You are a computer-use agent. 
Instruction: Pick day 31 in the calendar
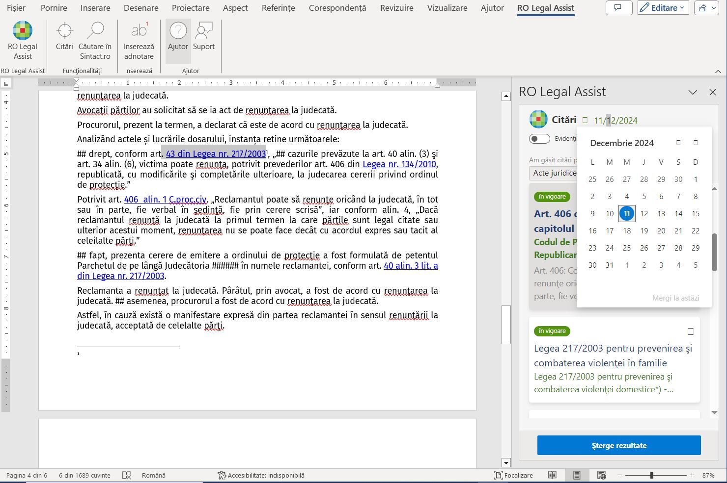click(x=610, y=265)
